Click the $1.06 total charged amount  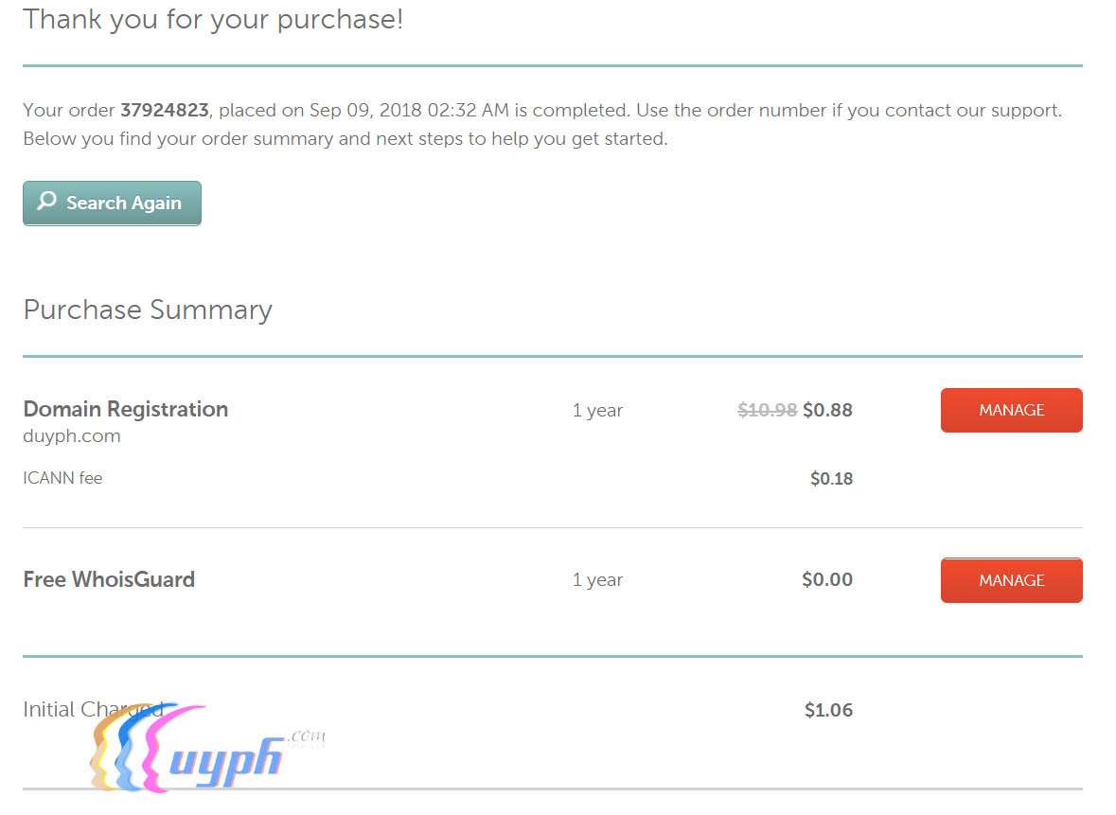pos(828,710)
